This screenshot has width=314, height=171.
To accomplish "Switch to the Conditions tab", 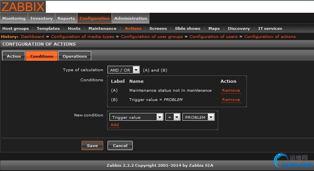I will pyautogui.click(x=42, y=56).
